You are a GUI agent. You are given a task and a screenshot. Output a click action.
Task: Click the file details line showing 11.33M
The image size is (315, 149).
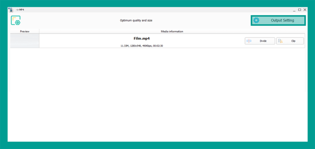point(142,46)
